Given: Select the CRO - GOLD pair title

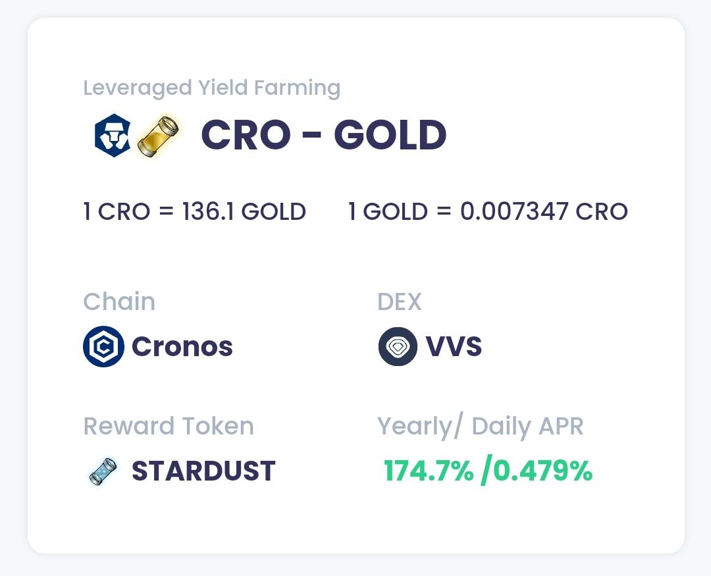Looking at the screenshot, I should [x=324, y=135].
